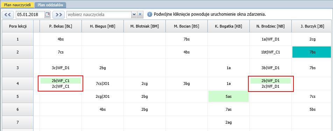Click 3bg in M. Bocian lesson 4
The image size is (333, 131).
point(186,83)
